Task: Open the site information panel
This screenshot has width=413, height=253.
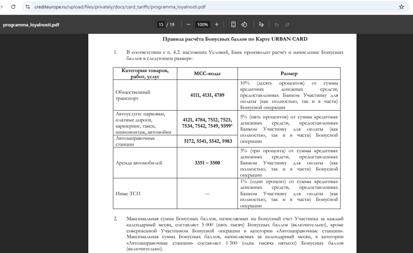Action: coord(27,6)
